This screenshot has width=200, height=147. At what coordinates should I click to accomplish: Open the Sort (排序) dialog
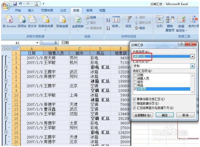tap(116, 22)
